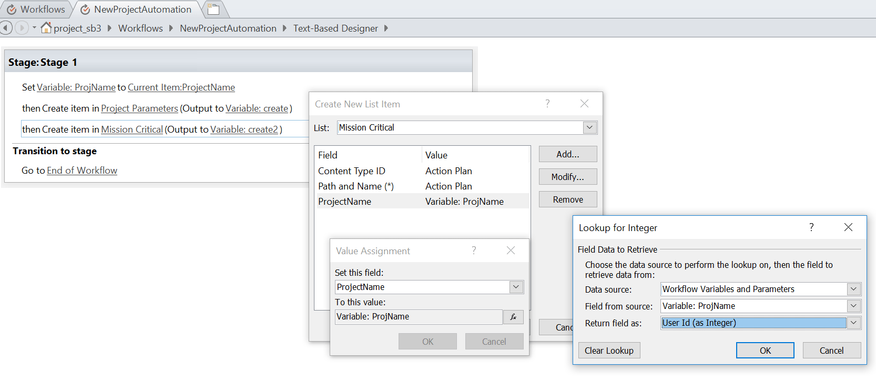Switch to the Workflows tab

click(36, 9)
